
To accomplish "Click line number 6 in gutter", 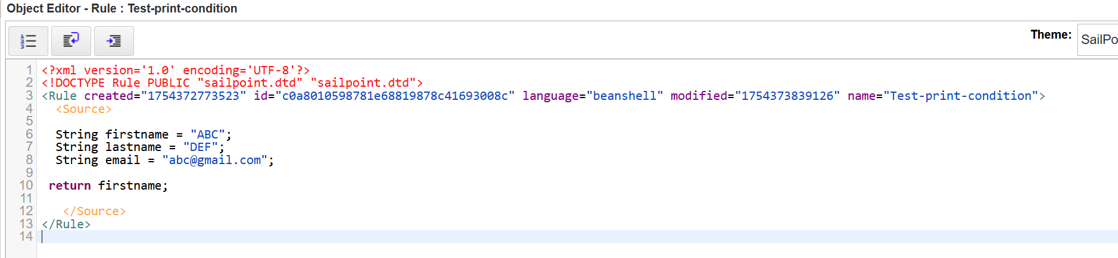I will tap(29, 134).
